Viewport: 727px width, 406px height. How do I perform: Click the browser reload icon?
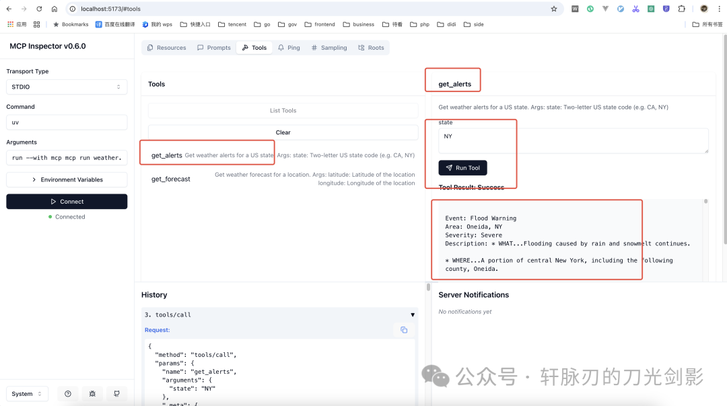click(39, 9)
